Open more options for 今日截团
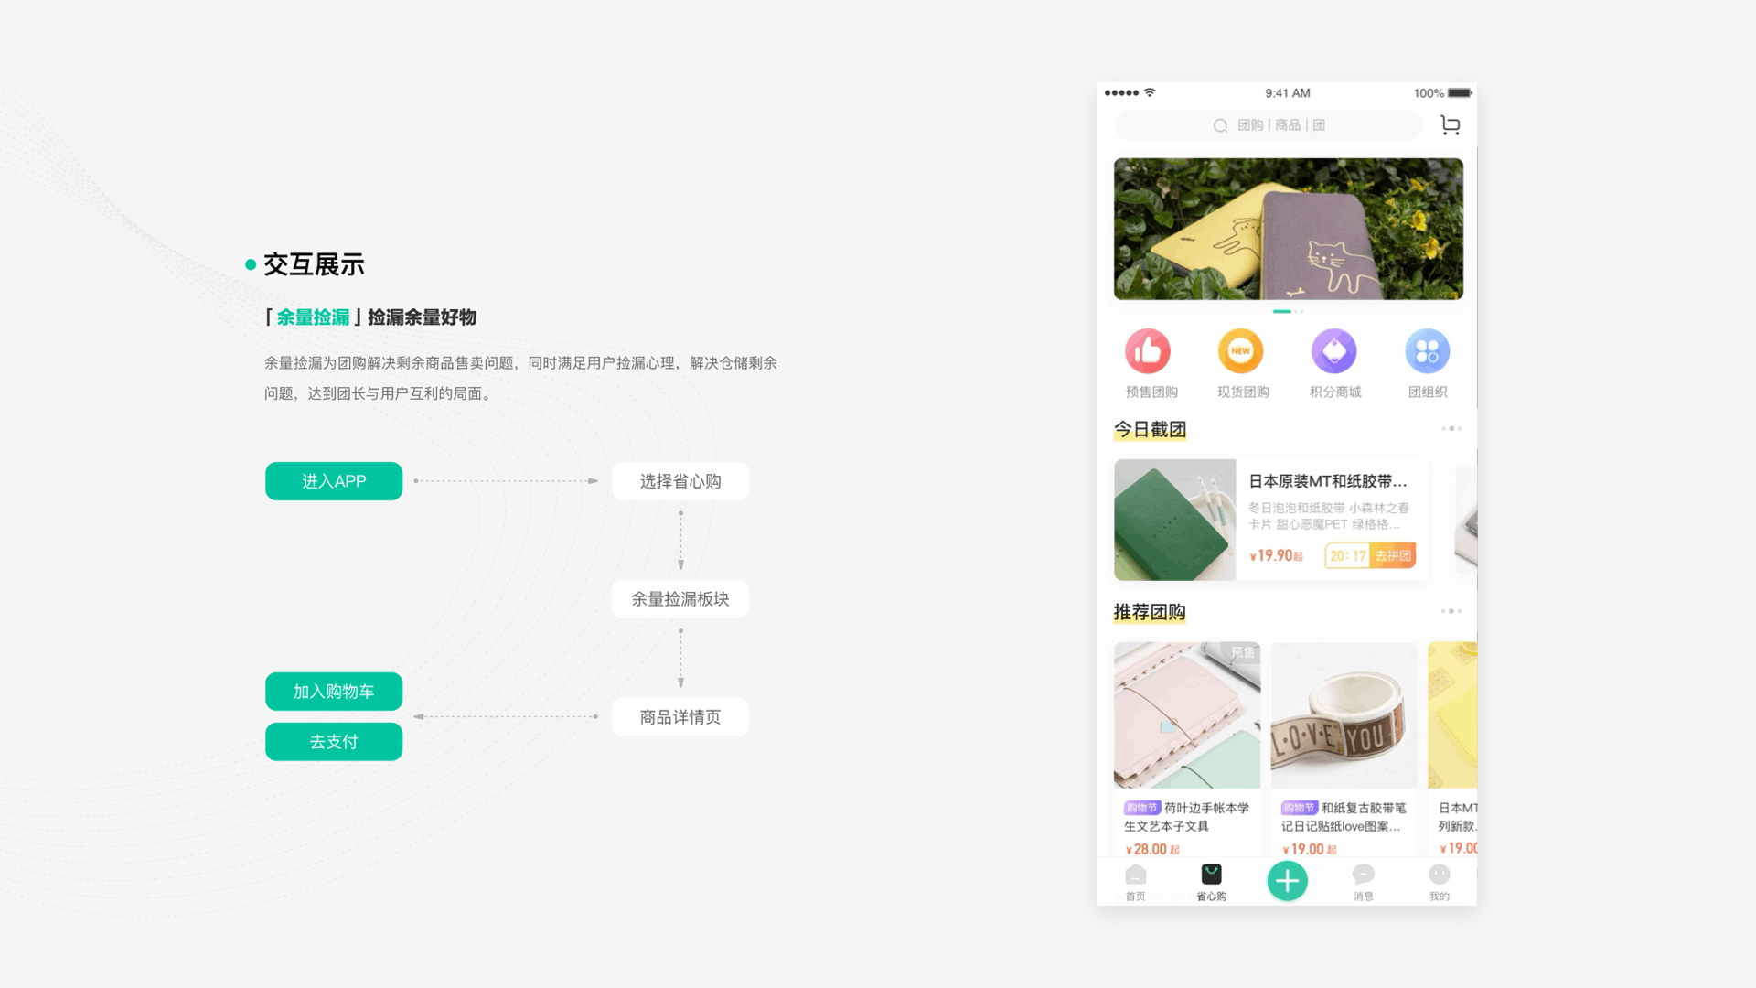 coord(1451,428)
